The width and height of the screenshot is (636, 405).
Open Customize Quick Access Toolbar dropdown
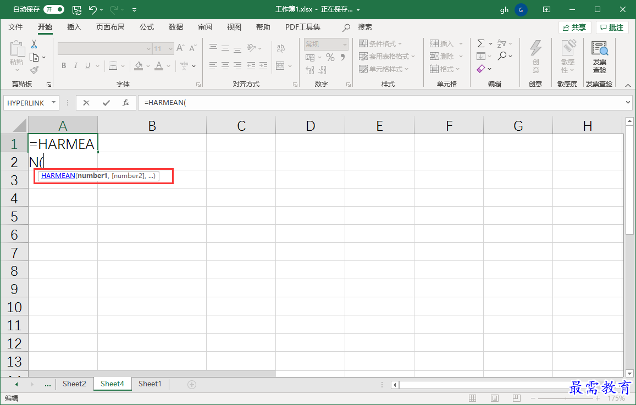point(134,10)
